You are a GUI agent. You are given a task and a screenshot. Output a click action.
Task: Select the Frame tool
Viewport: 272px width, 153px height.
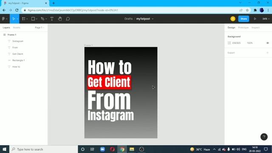click(24, 19)
